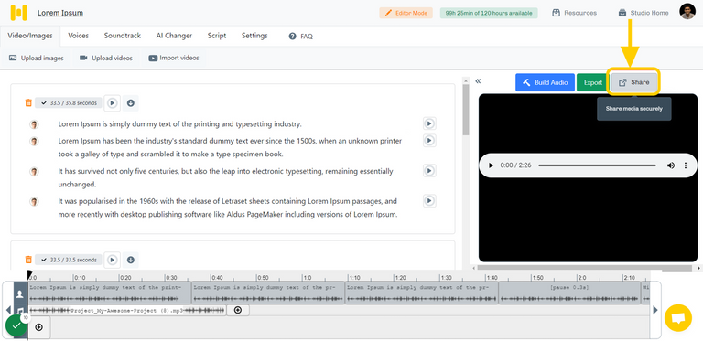Open the preview player three-dot options menu
This screenshot has width=703, height=341.
click(686, 165)
